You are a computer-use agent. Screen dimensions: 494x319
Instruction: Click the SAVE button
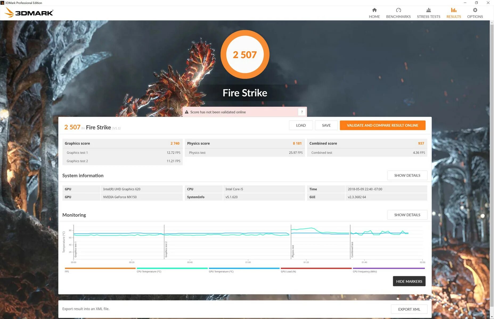(x=326, y=125)
